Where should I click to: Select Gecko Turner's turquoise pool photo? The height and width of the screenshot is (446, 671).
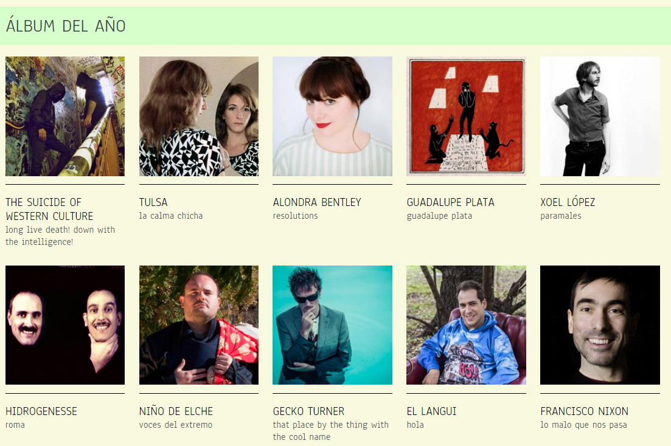point(333,325)
